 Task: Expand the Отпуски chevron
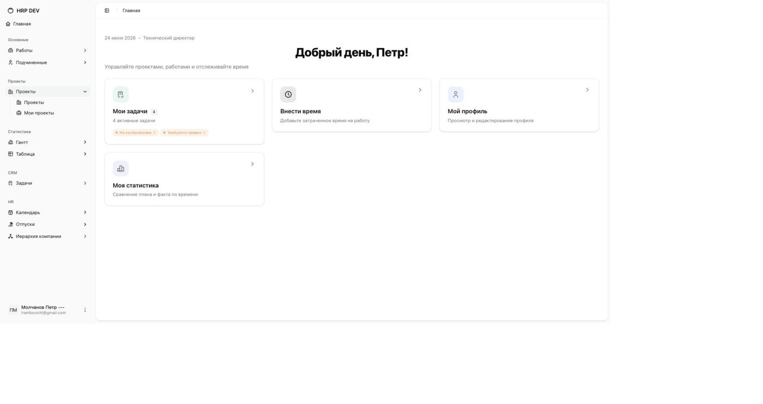85,224
